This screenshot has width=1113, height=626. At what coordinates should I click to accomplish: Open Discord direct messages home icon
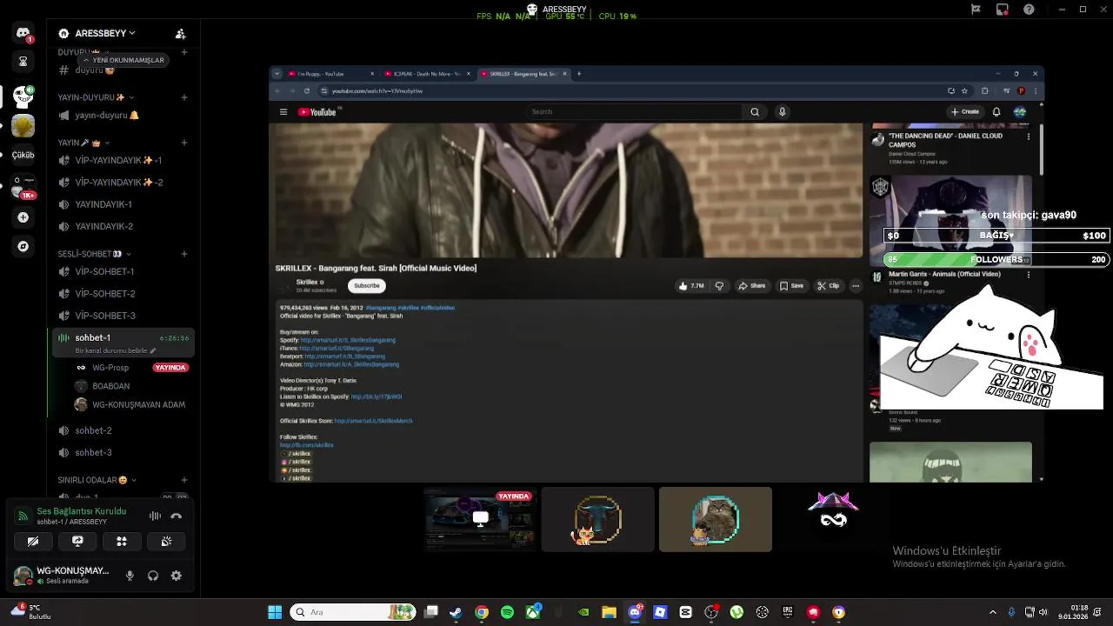(23, 33)
